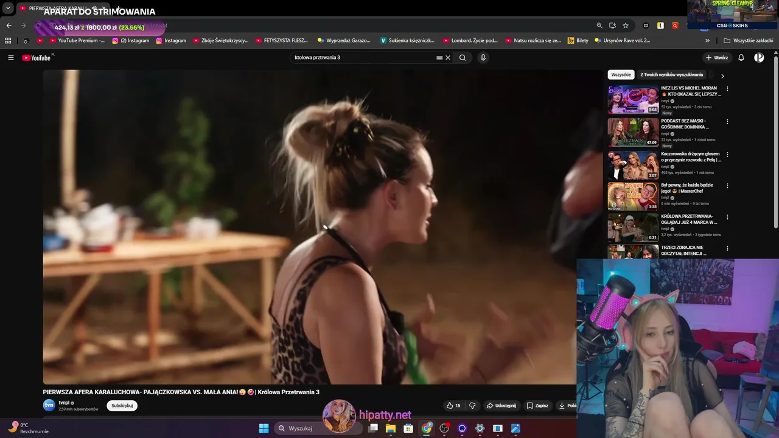The width and height of the screenshot is (779, 438).
Task: Open the Bilety bookmark
Action: [578, 41]
